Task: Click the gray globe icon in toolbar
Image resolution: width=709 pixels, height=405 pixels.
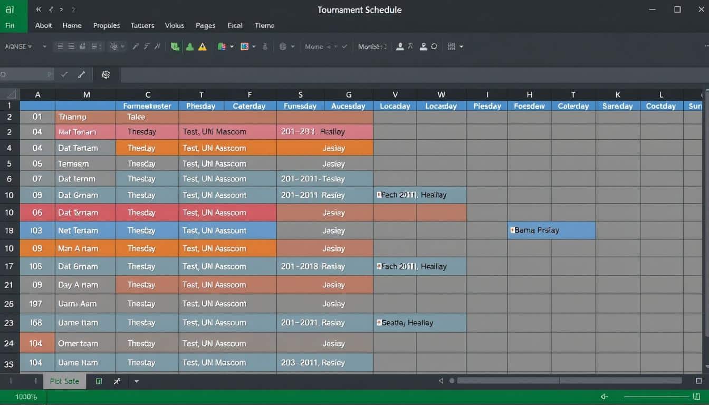Action: click(283, 46)
